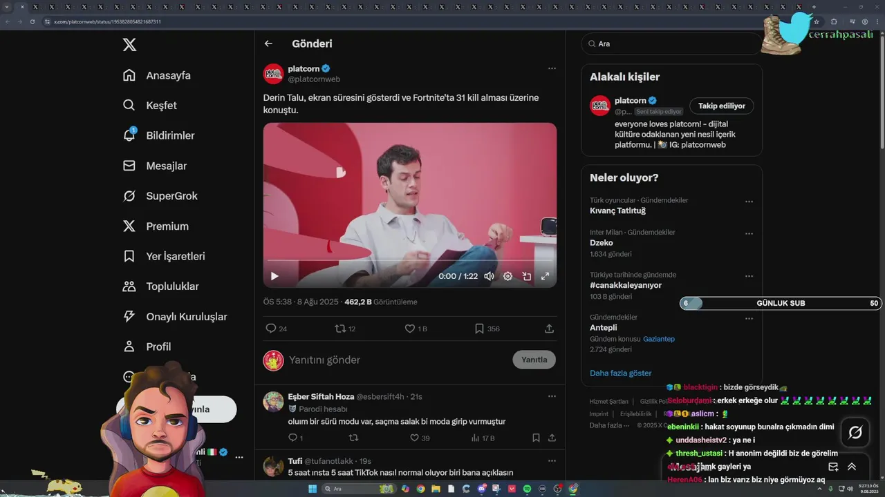
Task: Open the platcorn post's three-dot menu
Action: tap(552, 68)
